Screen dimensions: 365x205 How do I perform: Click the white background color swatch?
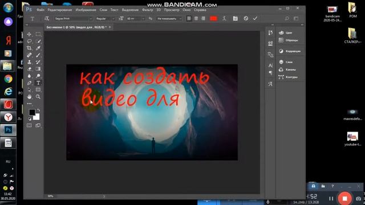coord(36,117)
